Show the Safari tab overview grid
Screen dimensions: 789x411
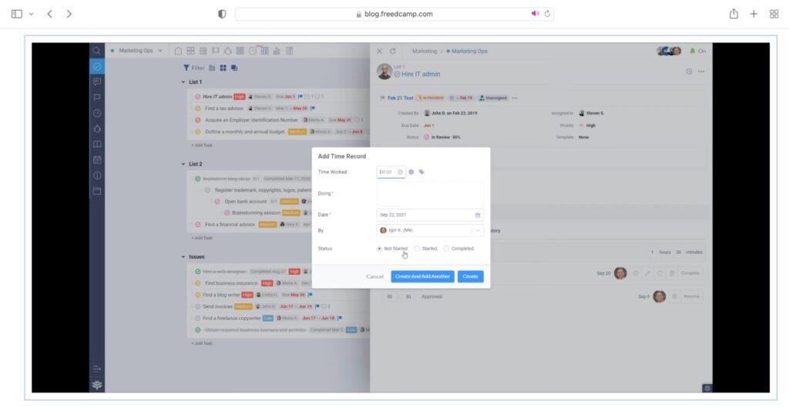pos(774,14)
